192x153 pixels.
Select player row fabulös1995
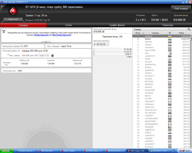click(x=161, y=50)
